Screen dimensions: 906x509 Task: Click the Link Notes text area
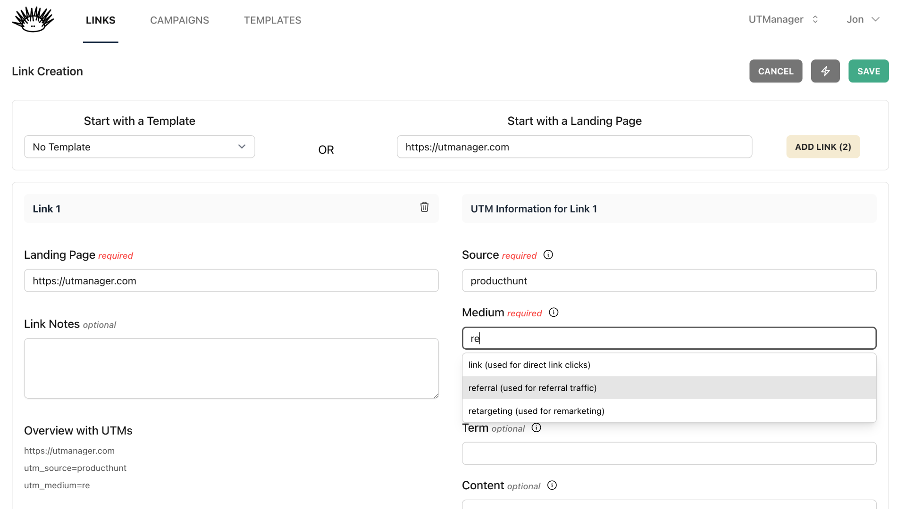coord(231,368)
